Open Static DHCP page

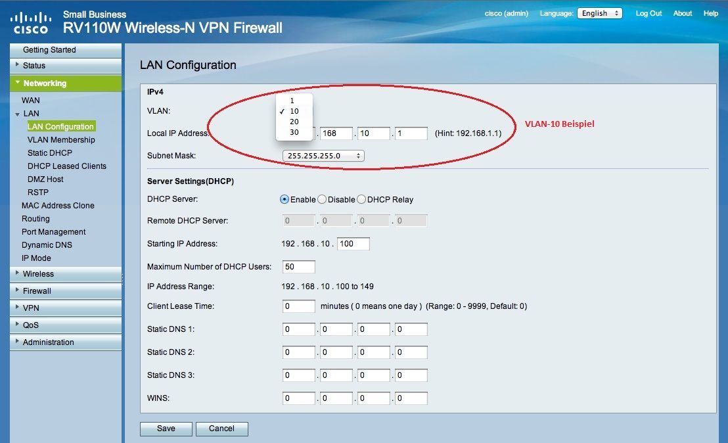coord(50,152)
